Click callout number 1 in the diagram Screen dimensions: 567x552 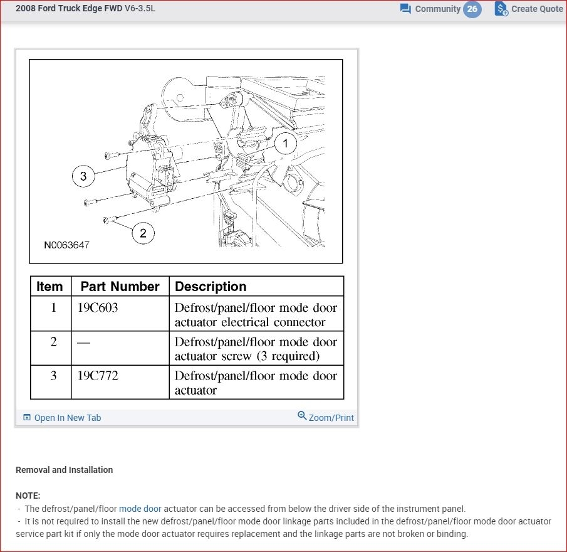coord(286,144)
